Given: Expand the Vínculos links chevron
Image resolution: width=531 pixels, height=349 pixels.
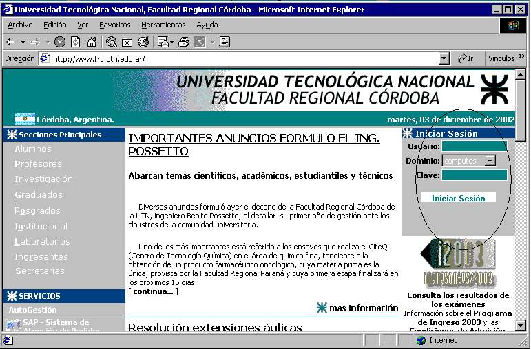Looking at the screenshot, I should (521, 56).
